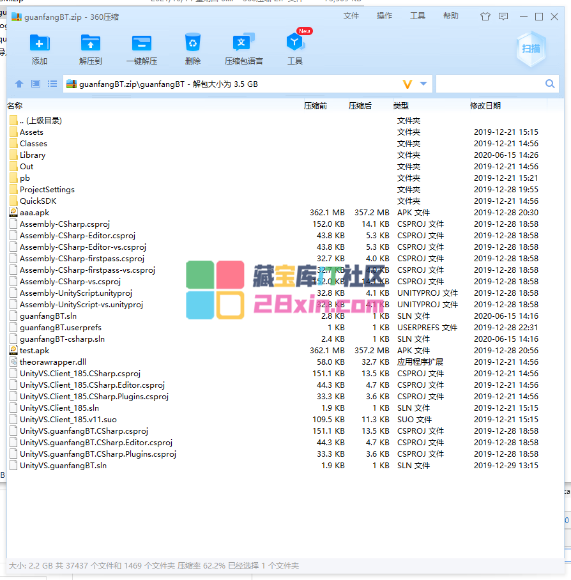
Task: Sort by the 修改日期 column header
Action: click(x=485, y=106)
